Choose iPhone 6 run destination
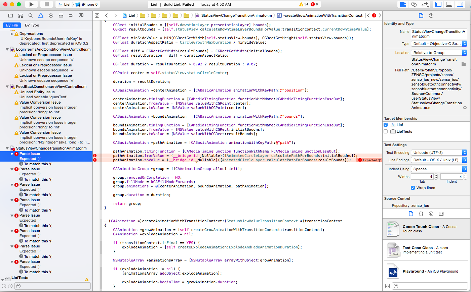The height and width of the screenshot is (292, 471). point(87,4)
